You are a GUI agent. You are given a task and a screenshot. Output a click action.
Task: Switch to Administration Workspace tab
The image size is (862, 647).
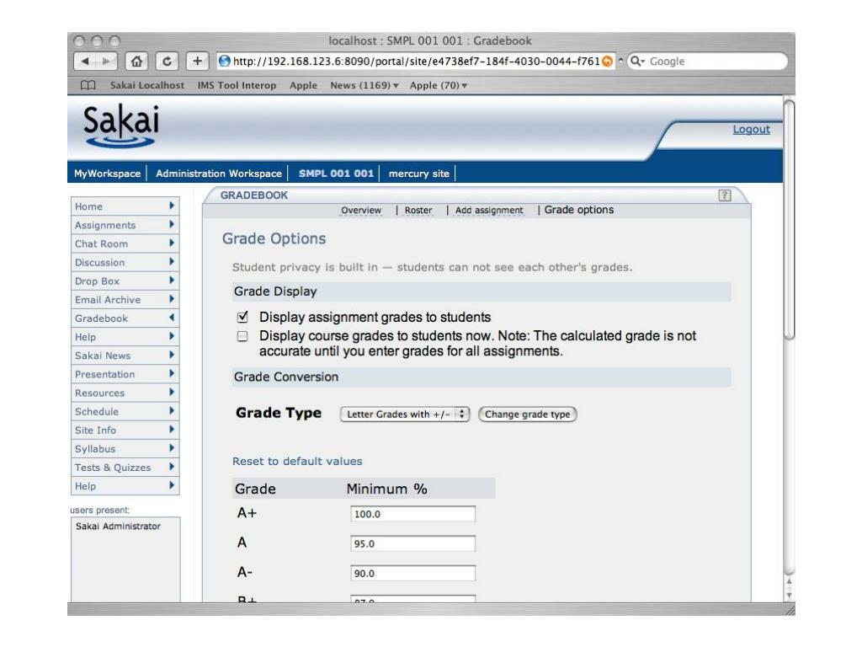219,174
